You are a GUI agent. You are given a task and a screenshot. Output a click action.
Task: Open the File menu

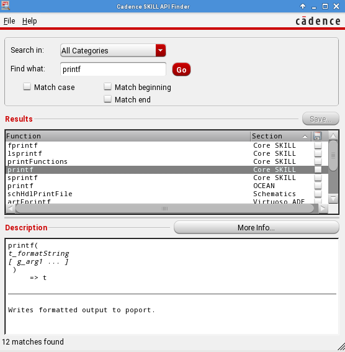pyautogui.click(x=9, y=21)
